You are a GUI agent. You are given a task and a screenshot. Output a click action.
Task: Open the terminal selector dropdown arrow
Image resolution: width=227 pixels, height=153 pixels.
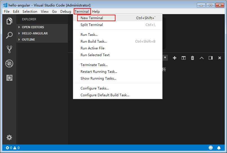coord(165,58)
